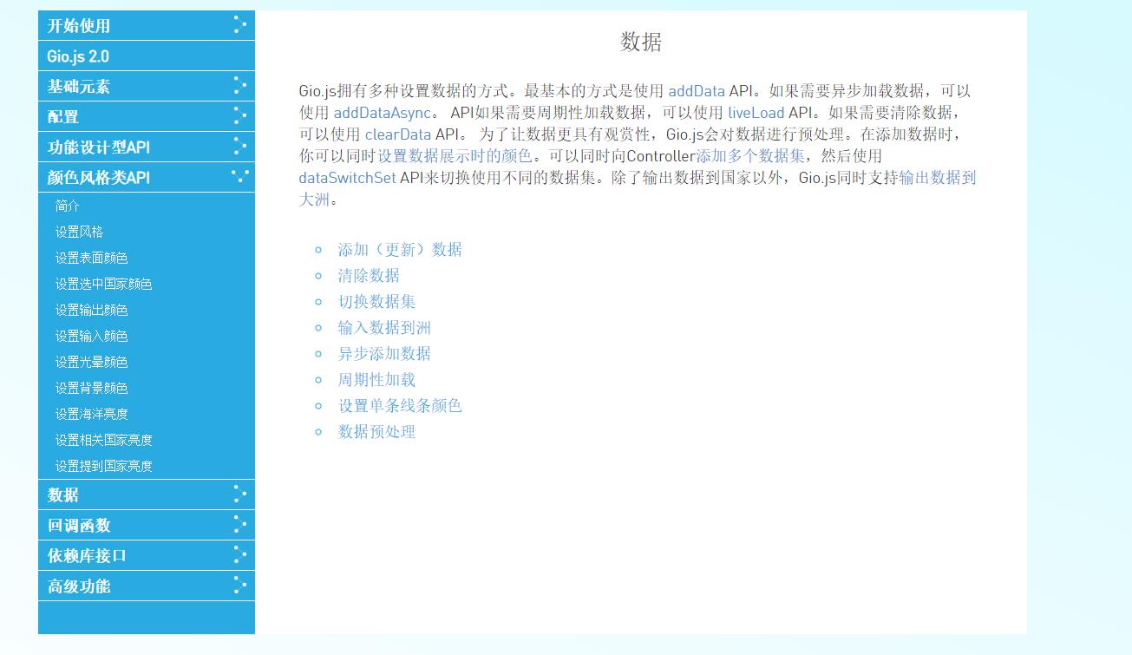The width and height of the screenshot is (1132, 655).
Task: Open the 简介 submenu item
Action: click(68, 206)
